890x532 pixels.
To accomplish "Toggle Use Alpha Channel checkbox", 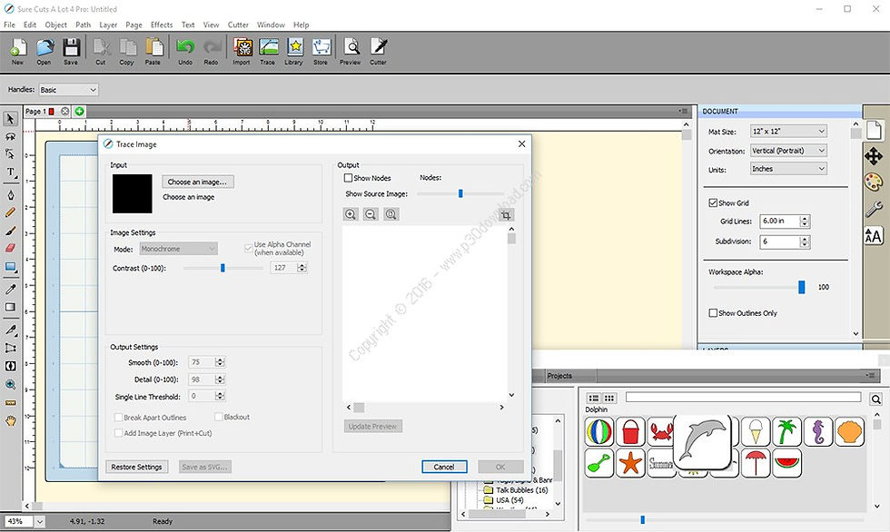I will [x=249, y=249].
